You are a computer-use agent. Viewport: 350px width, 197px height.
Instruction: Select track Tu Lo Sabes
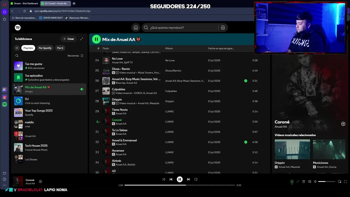119,130
